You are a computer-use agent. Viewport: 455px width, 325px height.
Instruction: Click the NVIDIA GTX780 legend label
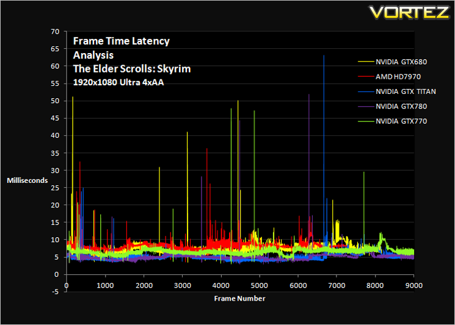pos(401,106)
